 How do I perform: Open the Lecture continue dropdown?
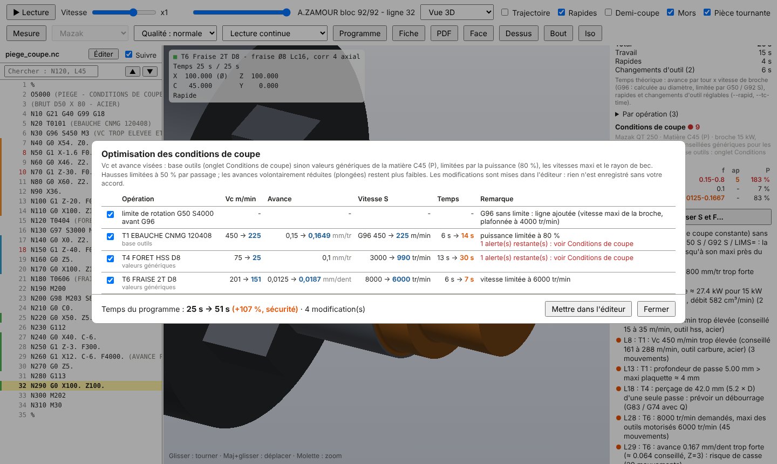pyautogui.click(x=275, y=33)
